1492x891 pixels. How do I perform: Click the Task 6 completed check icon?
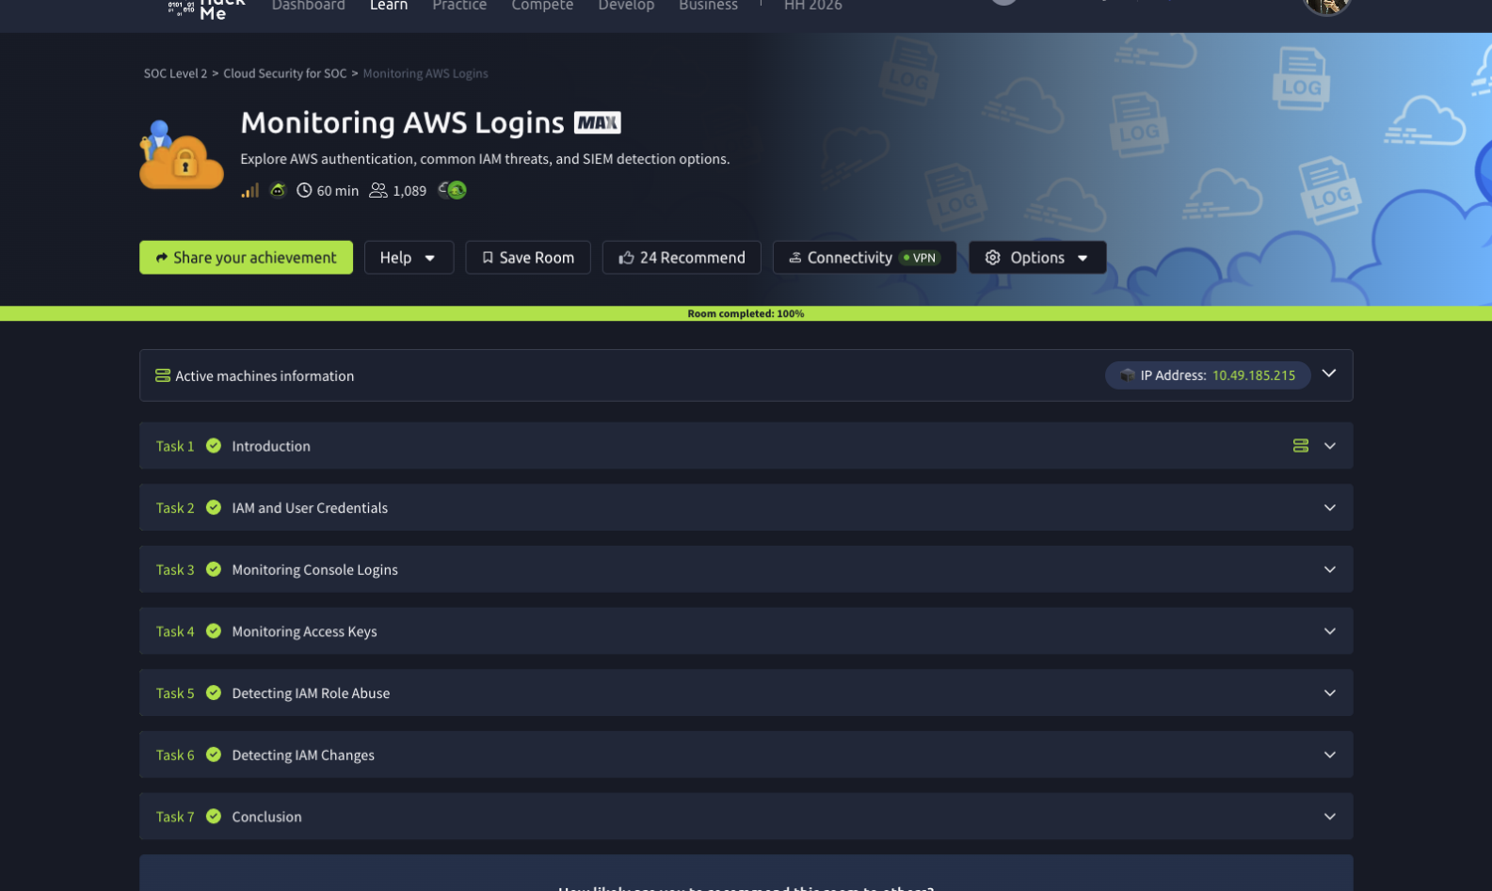pos(213,754)
